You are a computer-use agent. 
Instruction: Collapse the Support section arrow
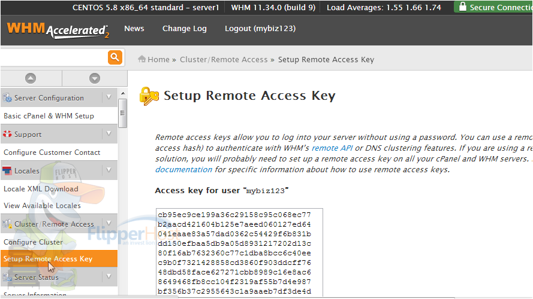click(109, 133)
